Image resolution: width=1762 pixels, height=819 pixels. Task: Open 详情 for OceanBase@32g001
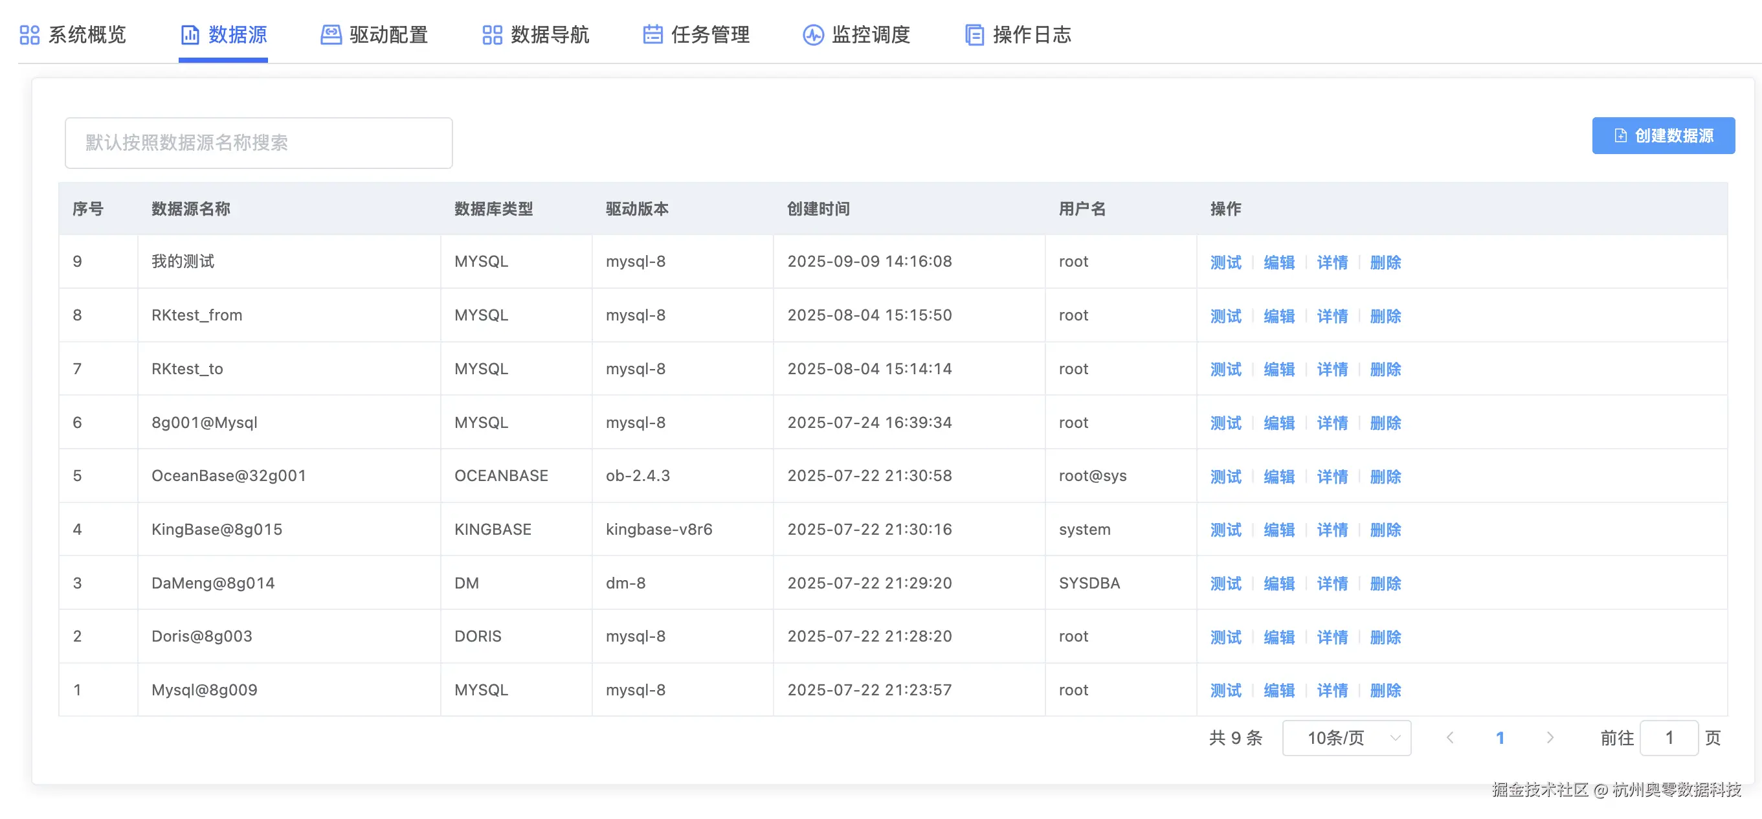point(1332,477)
